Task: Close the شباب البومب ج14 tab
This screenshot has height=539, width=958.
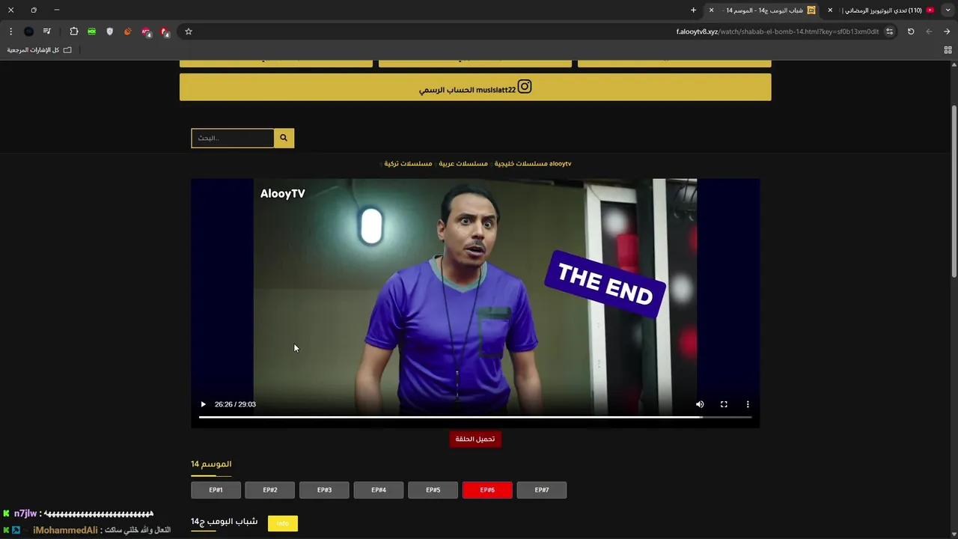Action: click(x=711, y=10)
